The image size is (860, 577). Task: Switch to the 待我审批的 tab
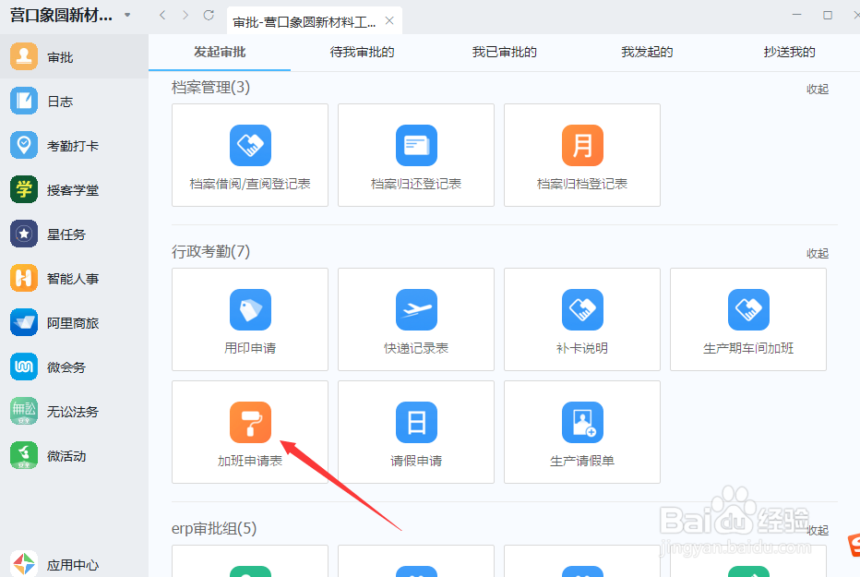[x=360, y=53]
